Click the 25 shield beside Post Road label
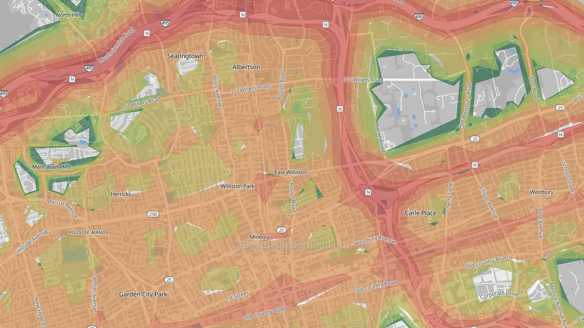The height and width of the screenshot is (328, 584). click(560, 108)
